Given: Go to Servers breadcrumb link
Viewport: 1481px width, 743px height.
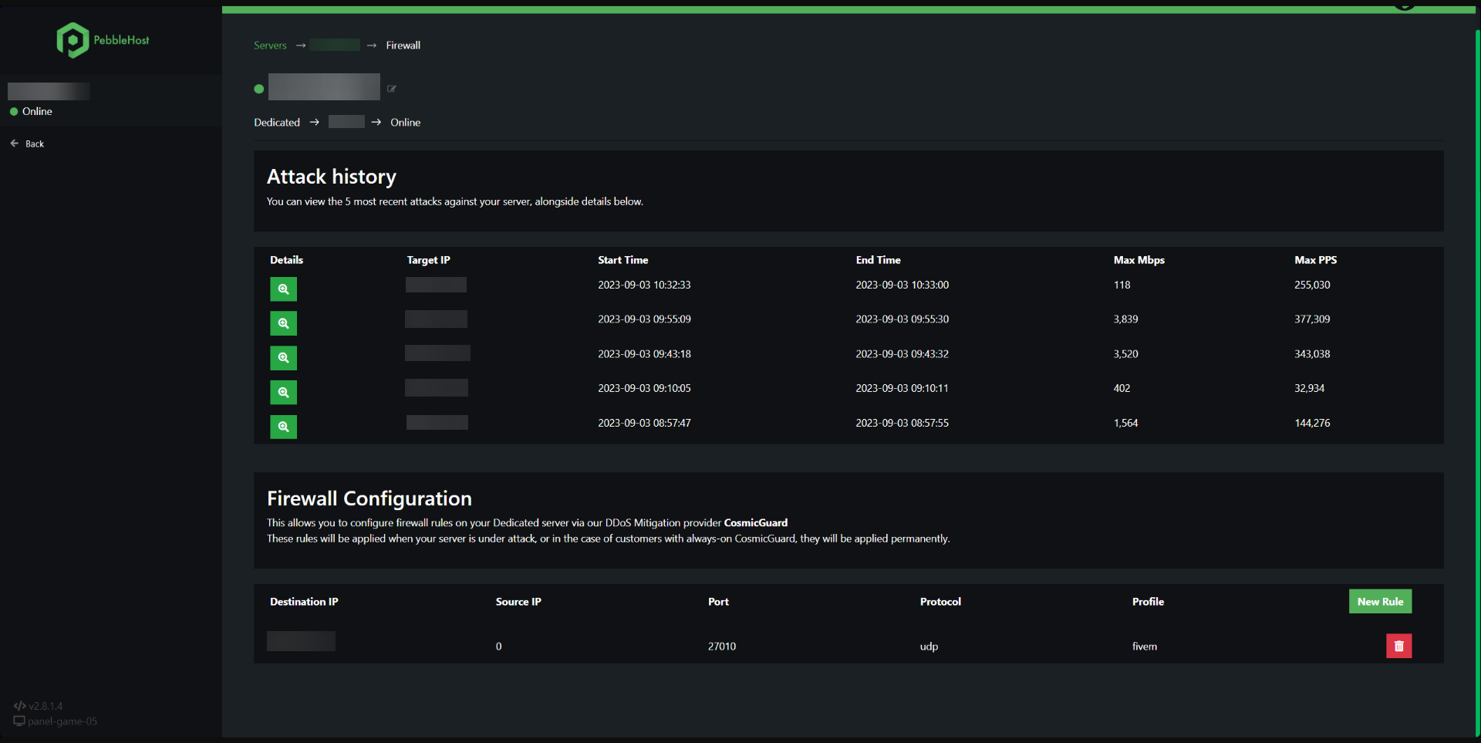Looking at the screenshot, I should [270, 46].
